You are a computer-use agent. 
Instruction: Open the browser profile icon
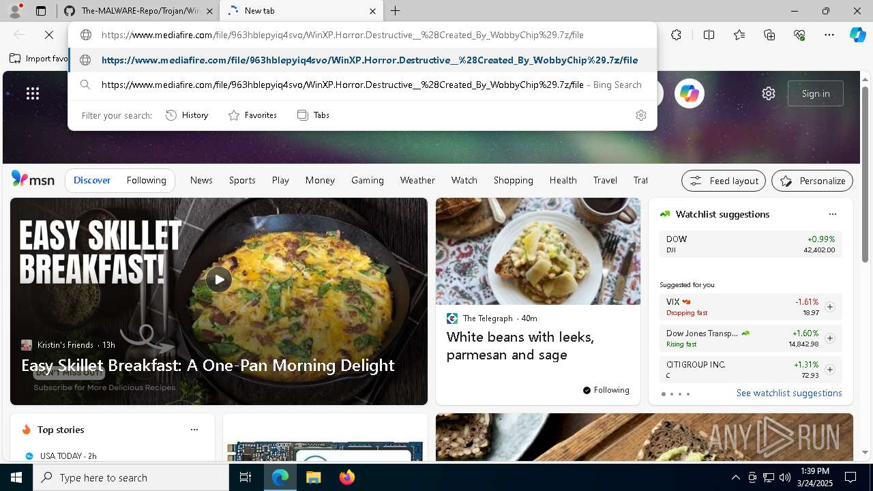click(x=14, y=11)
